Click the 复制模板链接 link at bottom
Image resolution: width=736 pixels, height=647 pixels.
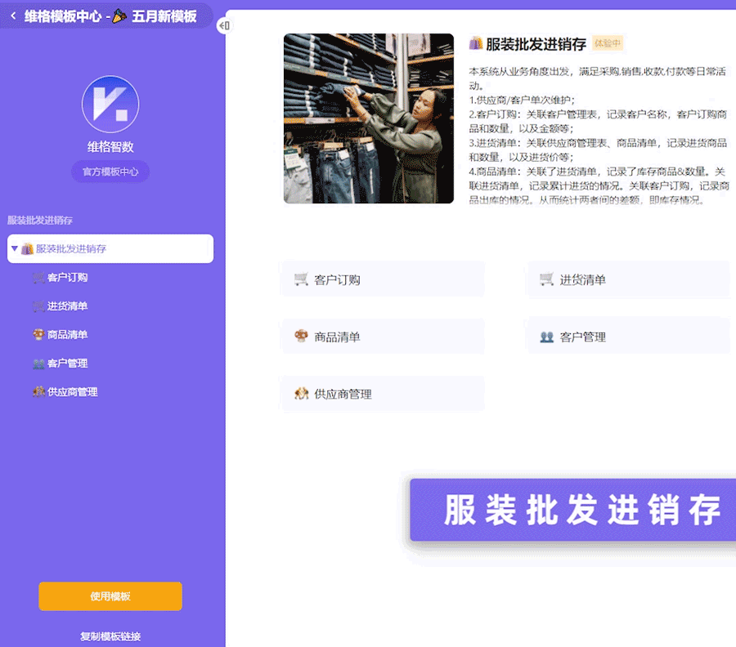(x=110, y=636)
